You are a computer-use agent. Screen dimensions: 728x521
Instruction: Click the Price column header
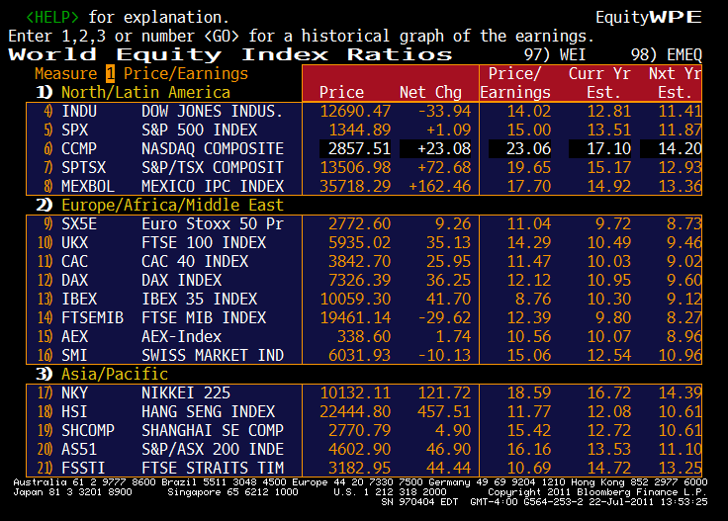pyautogui.click(x=341, y=92)
